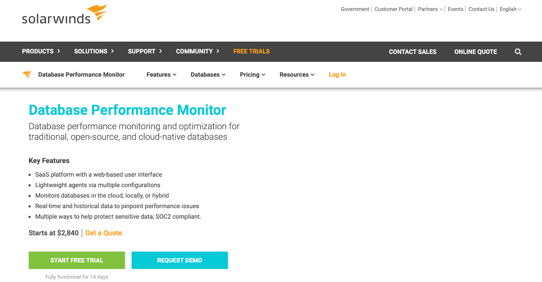542x282 pixels.
Task: Change language via English dropdown
Action: 510,9
